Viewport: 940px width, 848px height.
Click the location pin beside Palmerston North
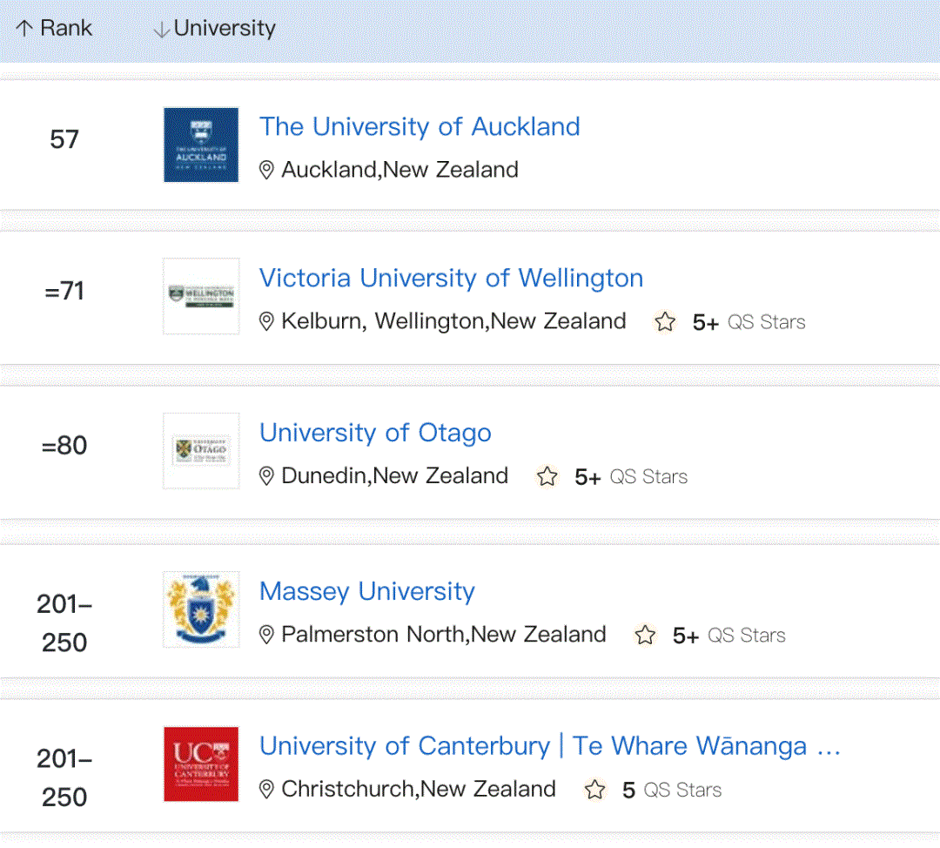tap(267, 635)
